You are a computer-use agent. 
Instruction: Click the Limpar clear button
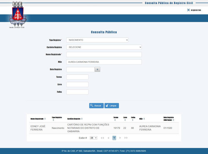coord(111,106)
